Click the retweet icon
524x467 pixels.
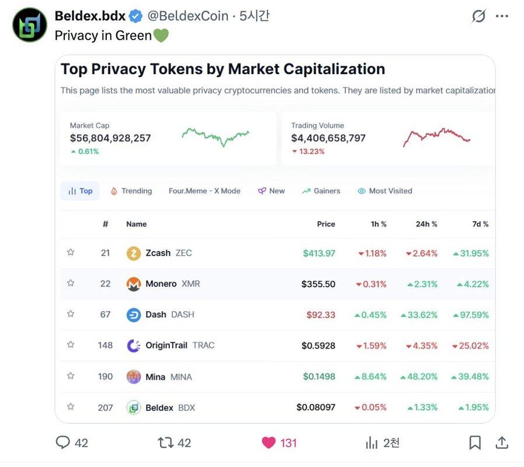(x=166, y=442)
